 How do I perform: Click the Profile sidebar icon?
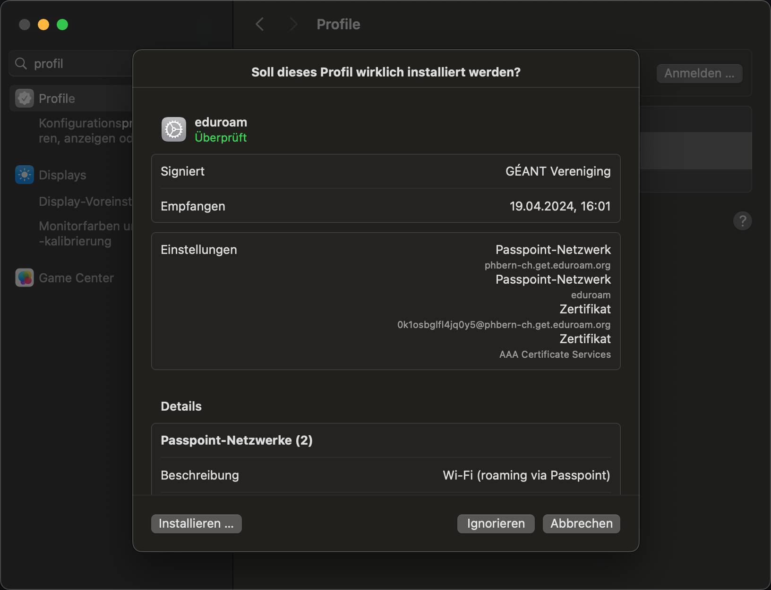25,98
